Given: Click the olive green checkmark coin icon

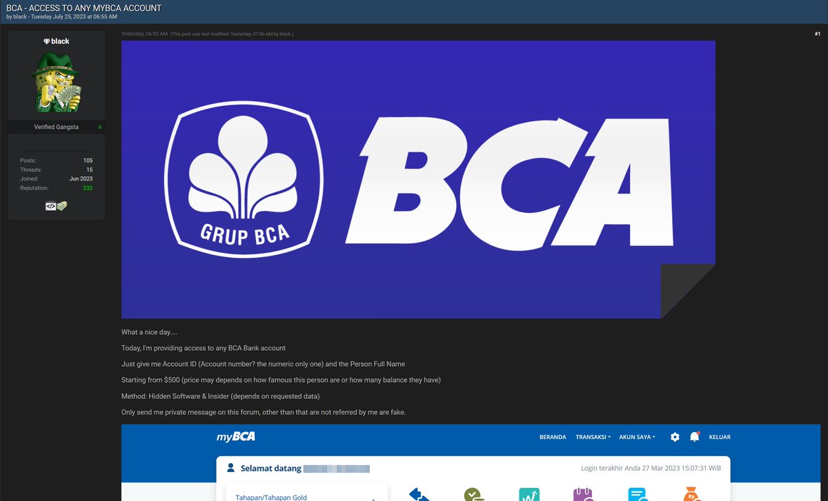Looking at the screenshot, I should 473,494.
